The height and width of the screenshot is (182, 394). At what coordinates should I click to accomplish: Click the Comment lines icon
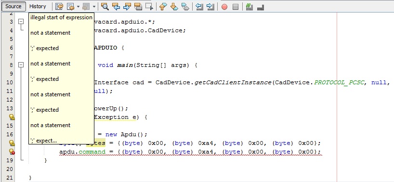(250, 7)
